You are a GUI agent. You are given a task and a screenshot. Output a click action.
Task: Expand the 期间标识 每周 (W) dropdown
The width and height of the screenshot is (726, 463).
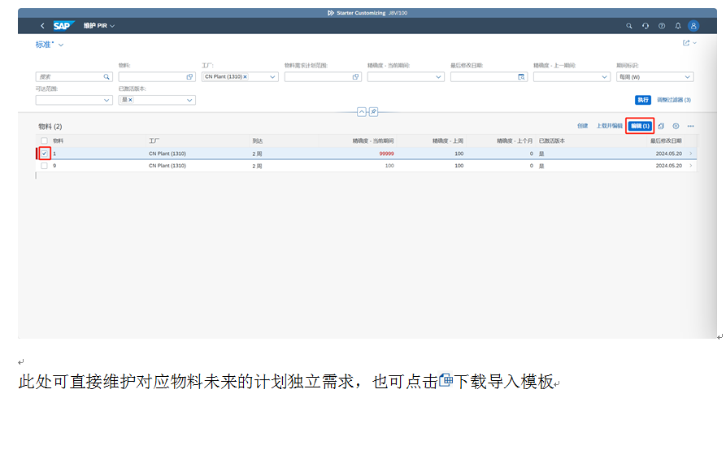[x=688, y=77]
